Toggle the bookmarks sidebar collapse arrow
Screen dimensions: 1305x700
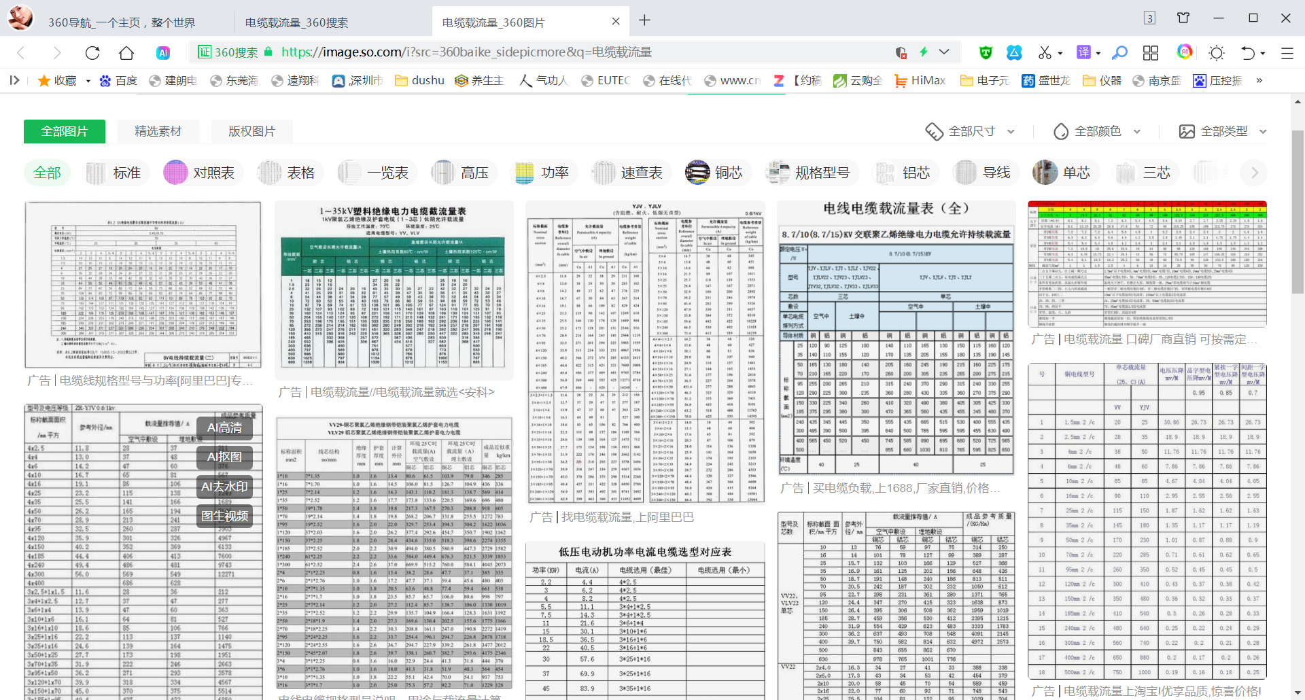14,80
